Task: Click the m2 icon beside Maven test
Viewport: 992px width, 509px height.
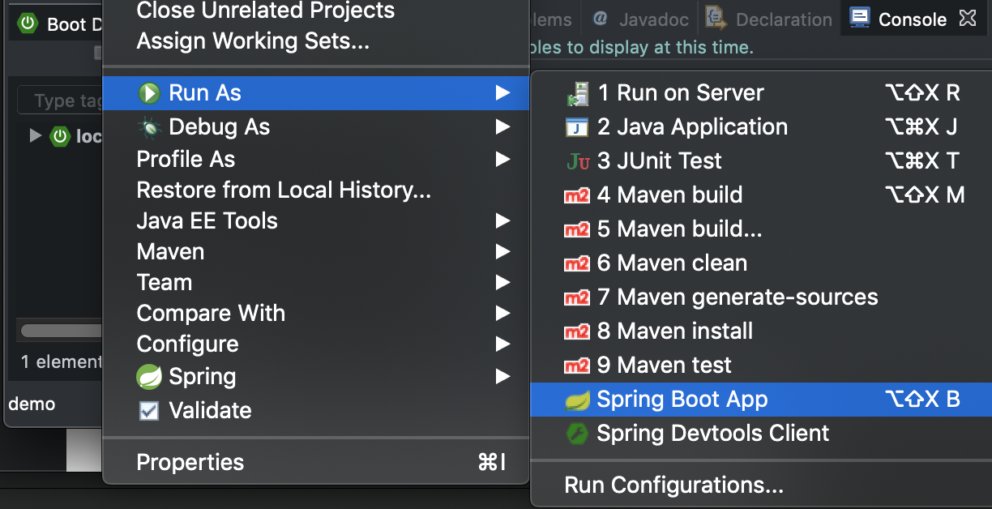Action: point(576,366)
